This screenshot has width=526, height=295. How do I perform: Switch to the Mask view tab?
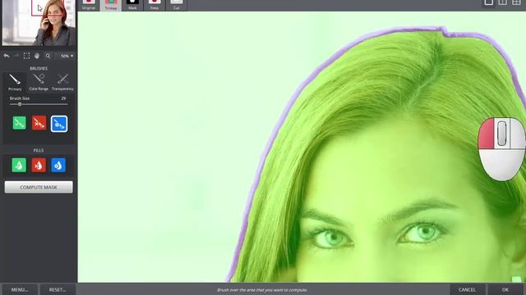pos(132,5)
